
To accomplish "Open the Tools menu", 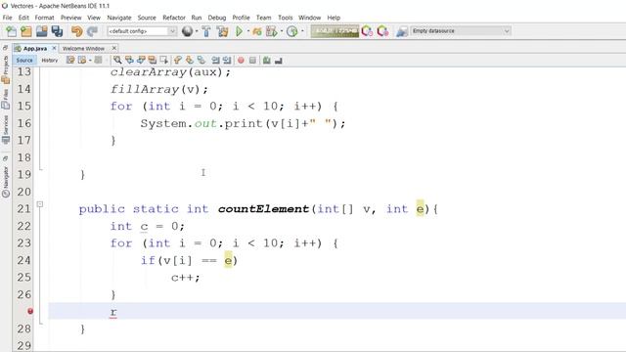I will click(285, 18).
